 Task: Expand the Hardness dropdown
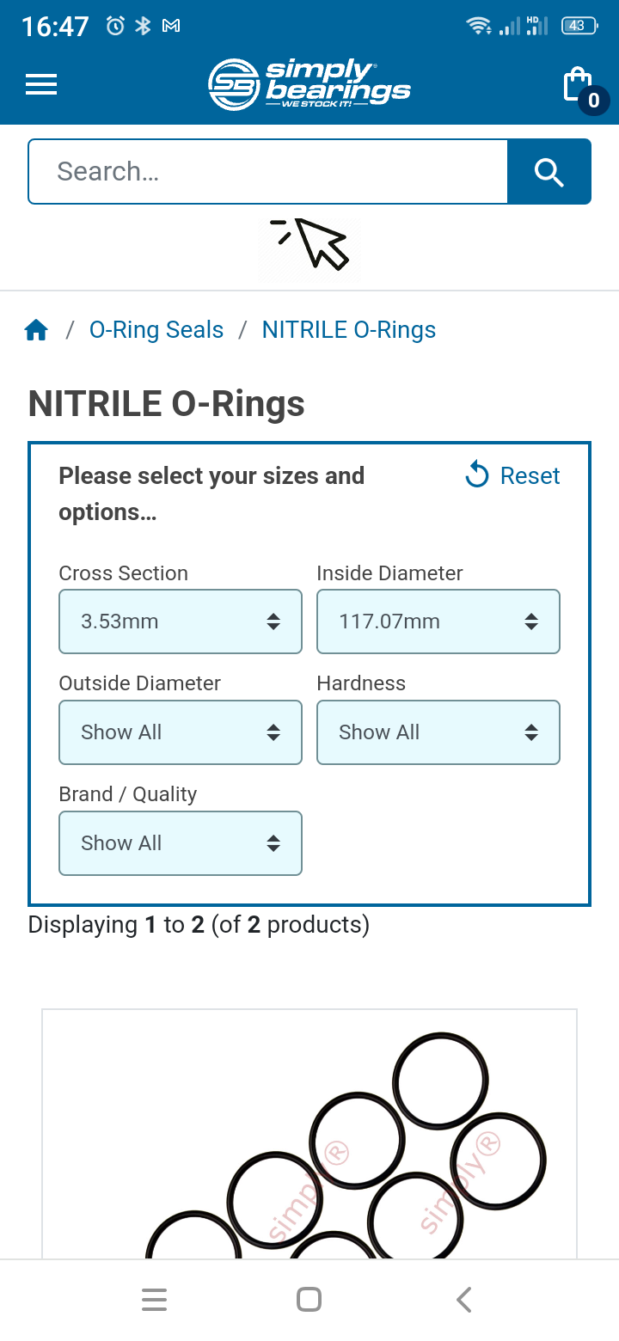[438, 732]
